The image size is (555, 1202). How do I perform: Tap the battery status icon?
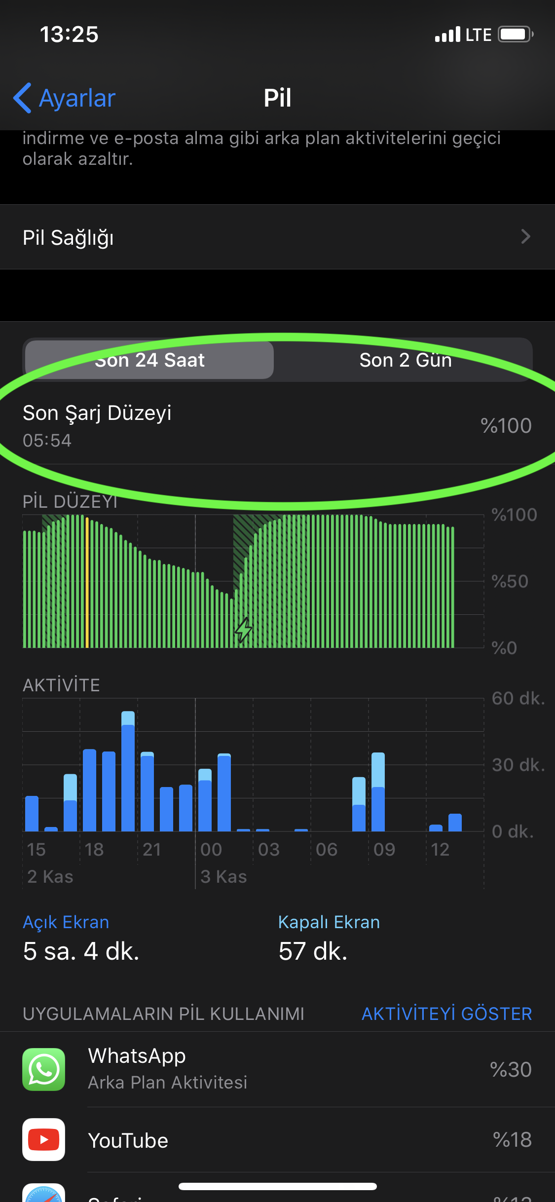click(x=516, y=35)
